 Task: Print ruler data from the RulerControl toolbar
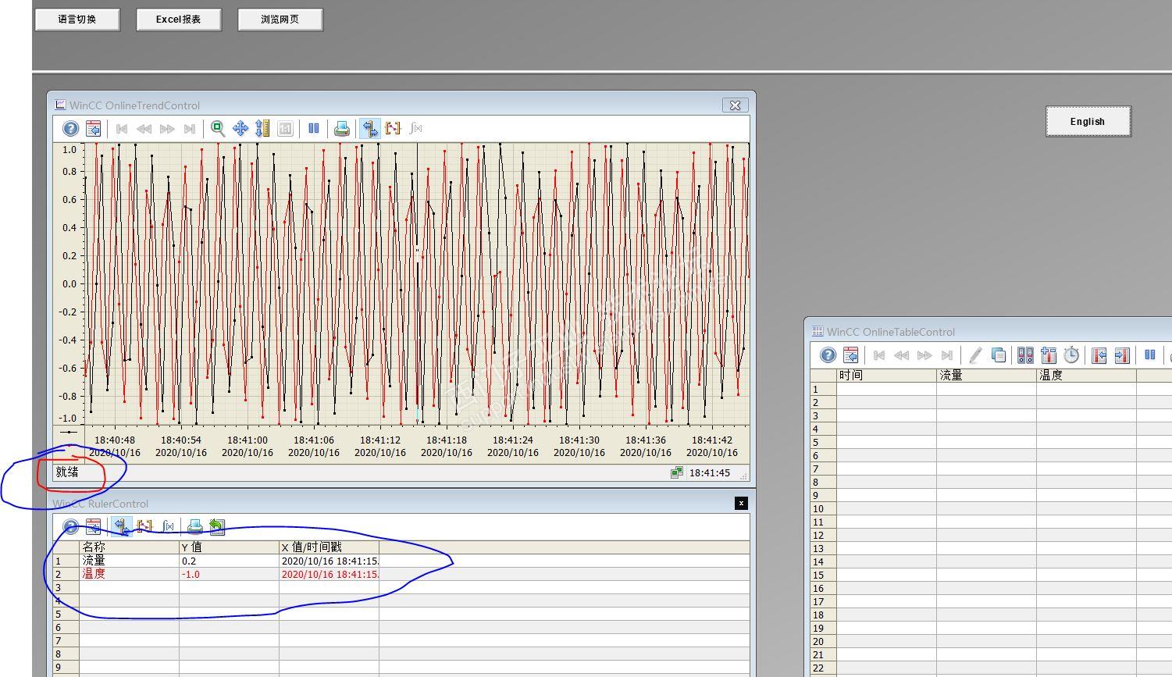point(195,527)
